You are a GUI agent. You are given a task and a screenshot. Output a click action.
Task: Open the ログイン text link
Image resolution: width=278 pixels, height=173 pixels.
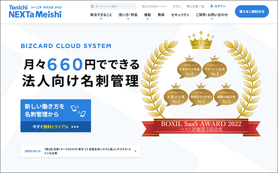(x=220, y=6)
